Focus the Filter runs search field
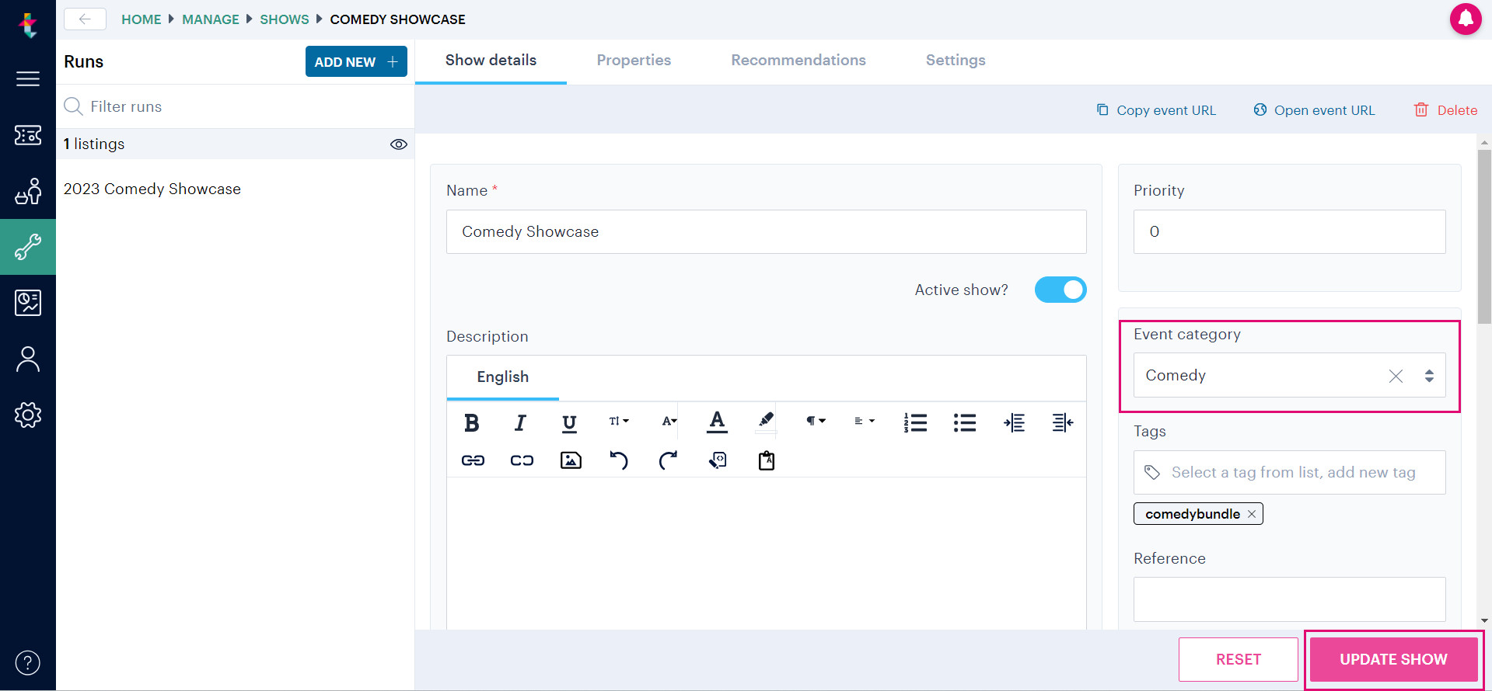The image size is (1492, 691). 235,106
